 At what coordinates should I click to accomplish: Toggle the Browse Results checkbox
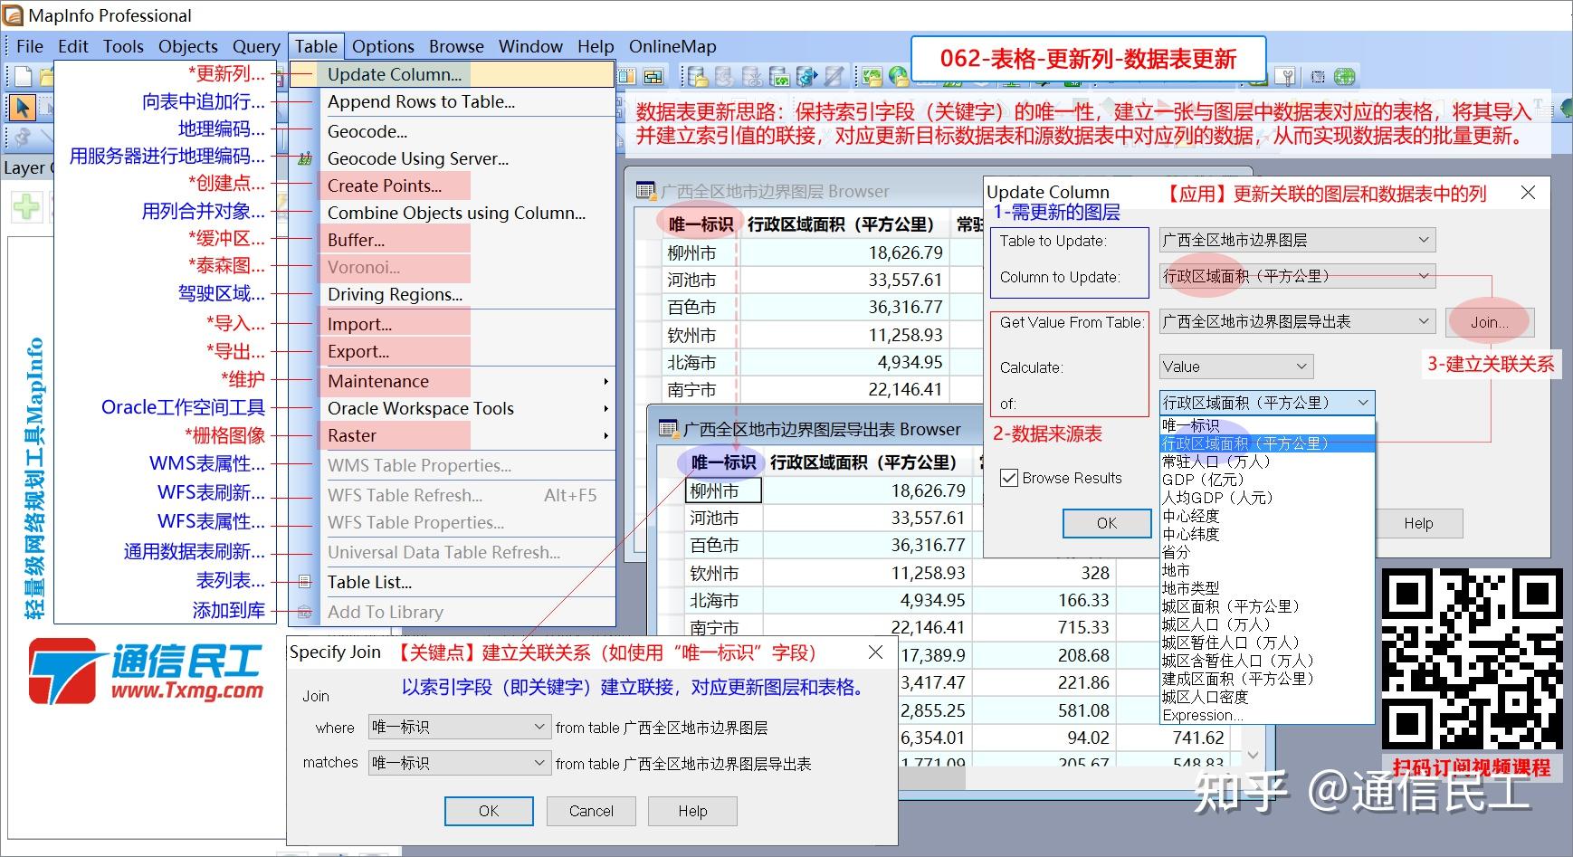1009,478
